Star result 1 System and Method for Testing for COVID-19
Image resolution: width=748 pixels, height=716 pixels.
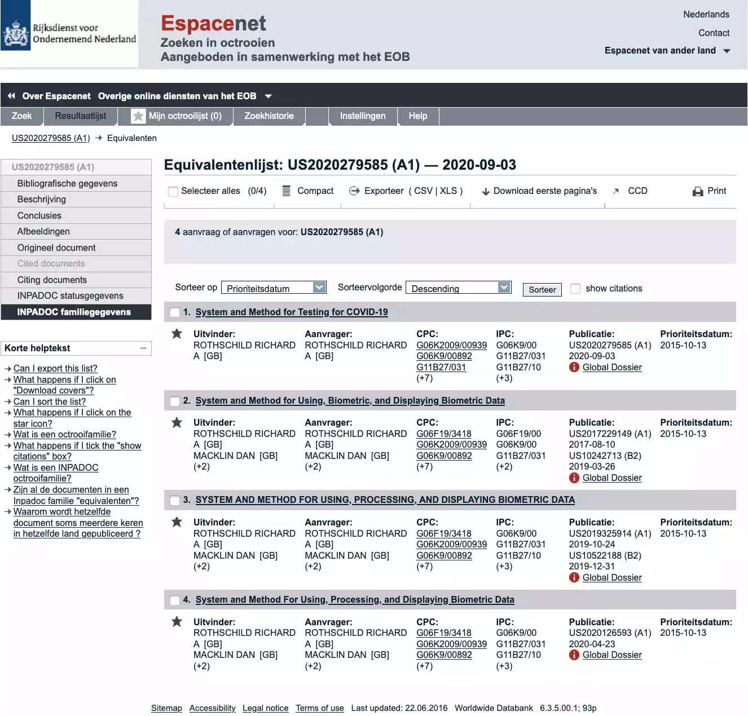tap(177, 334)
